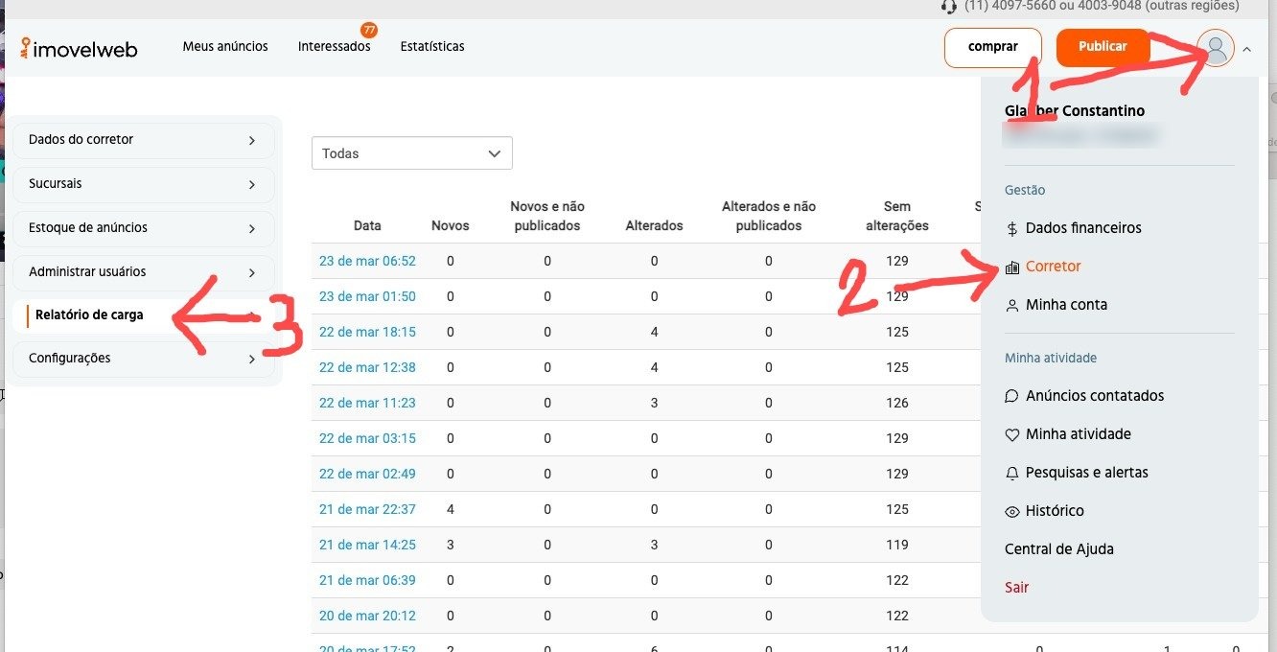The width and height of the screenshot is (1277, 652).
Task: Collapse the profile menu with the caret arrow
Action: pos(1246,48)
